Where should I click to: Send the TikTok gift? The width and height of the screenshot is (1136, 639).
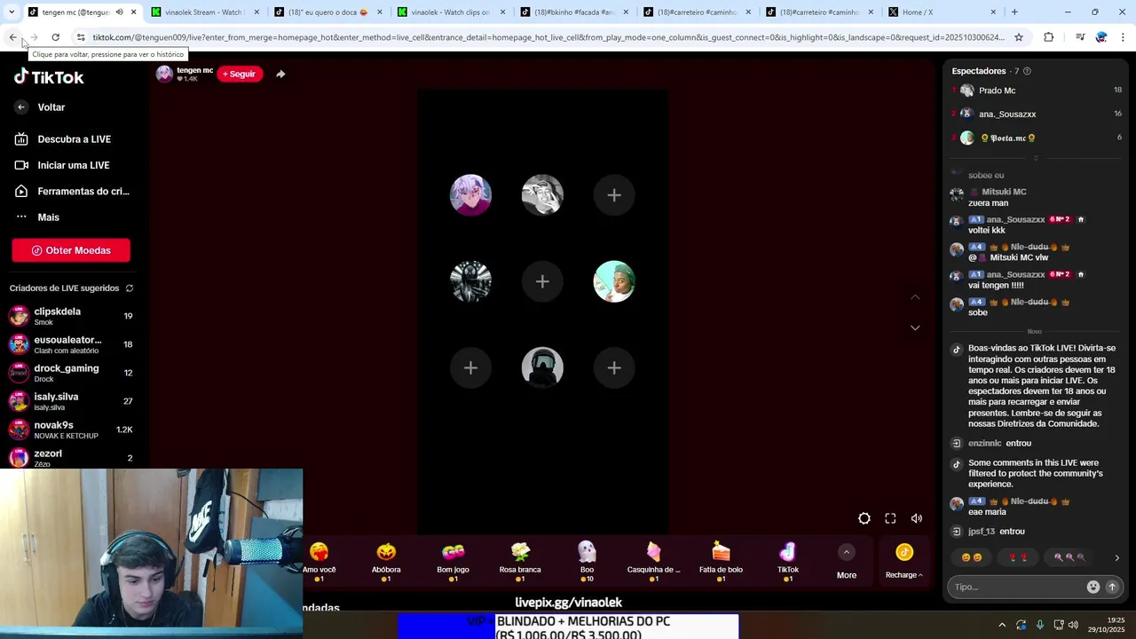coord(788,562)
